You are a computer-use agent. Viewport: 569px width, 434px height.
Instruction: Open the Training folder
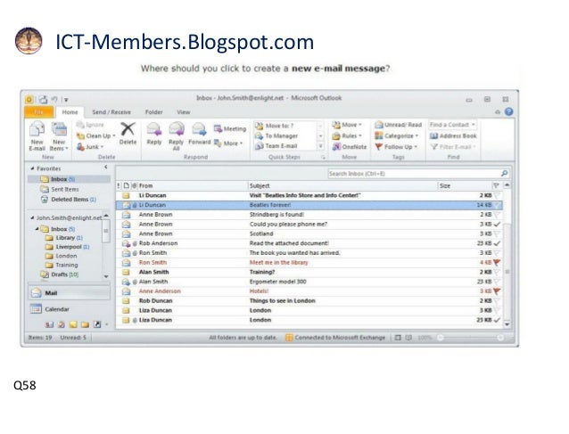[x=62, y=265]
